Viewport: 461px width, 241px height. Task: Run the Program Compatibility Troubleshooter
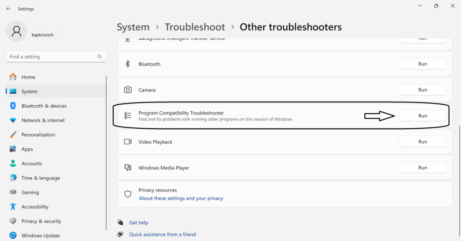coord(422,116)
